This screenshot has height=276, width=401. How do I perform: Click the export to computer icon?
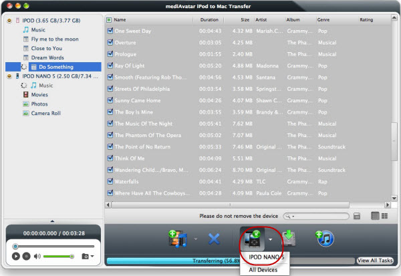pyautogui.click(x=289, y=239)
